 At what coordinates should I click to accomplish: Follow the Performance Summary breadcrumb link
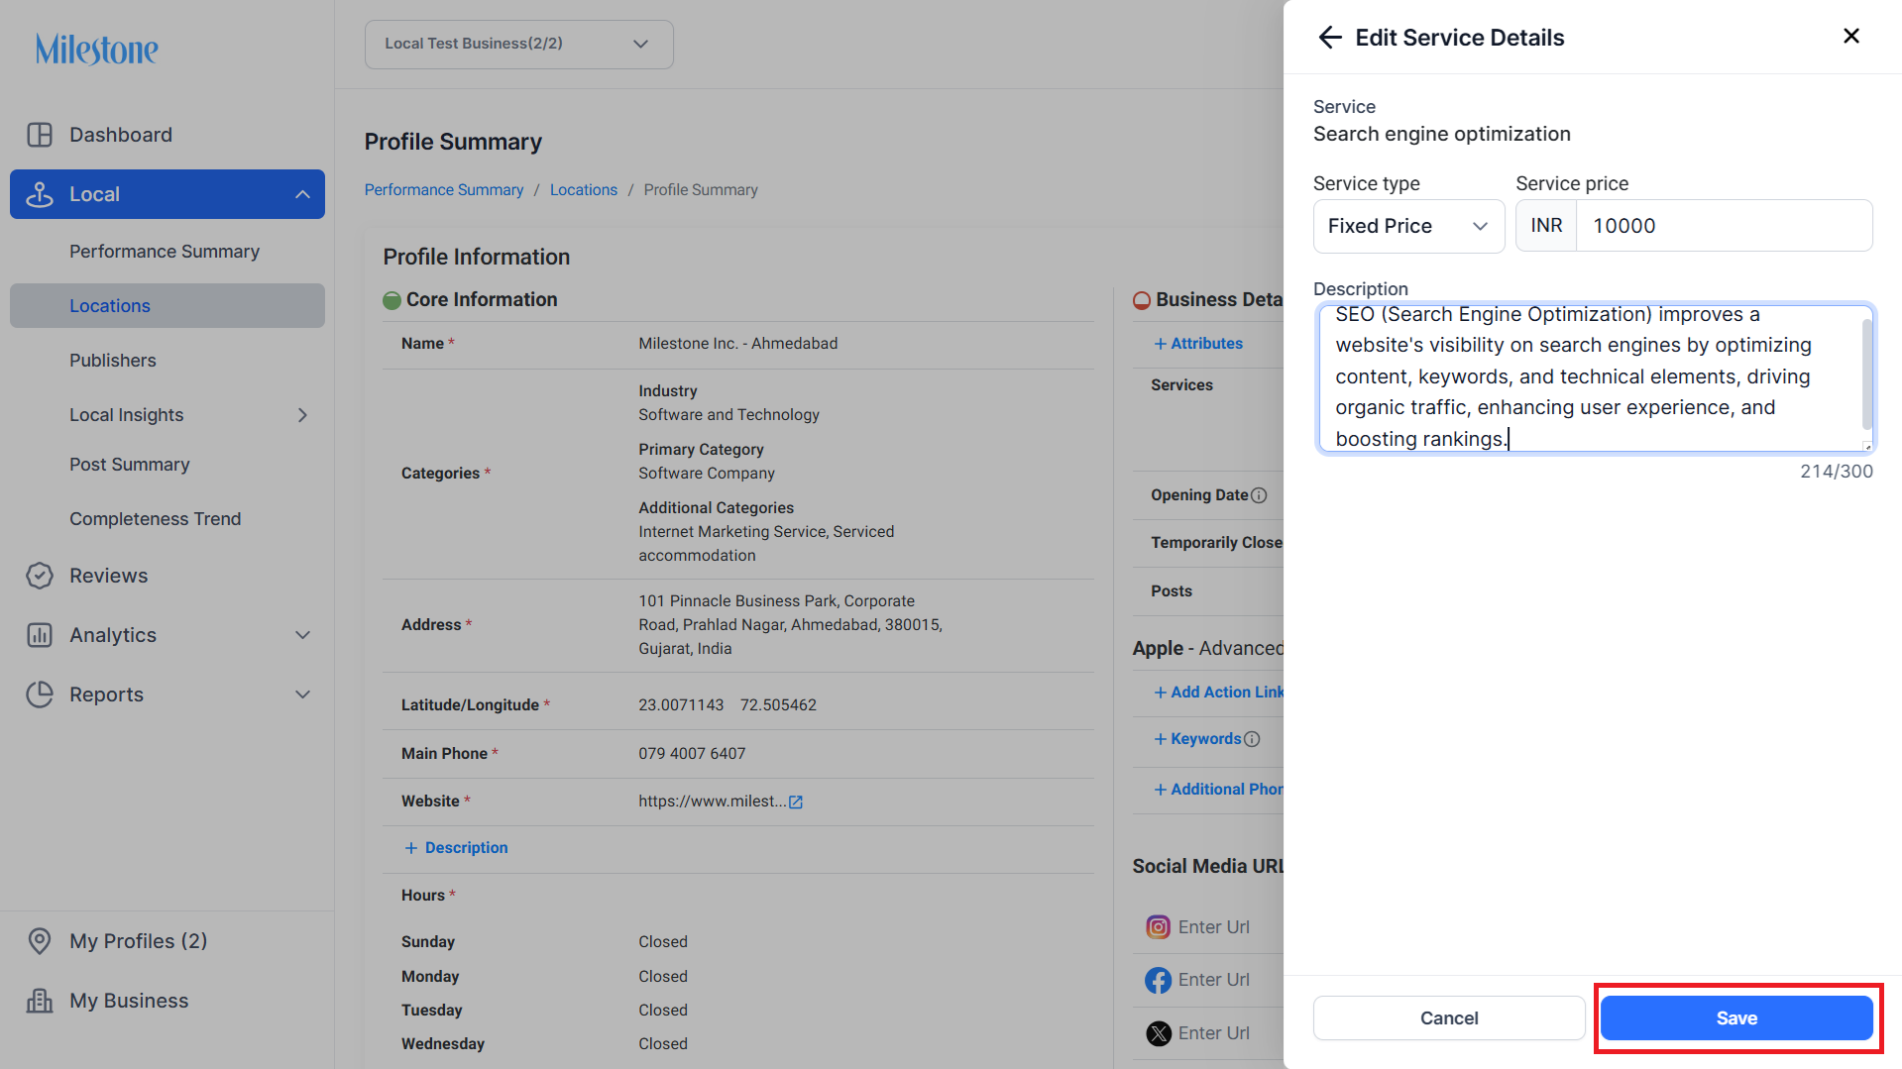tap(444, 190)
